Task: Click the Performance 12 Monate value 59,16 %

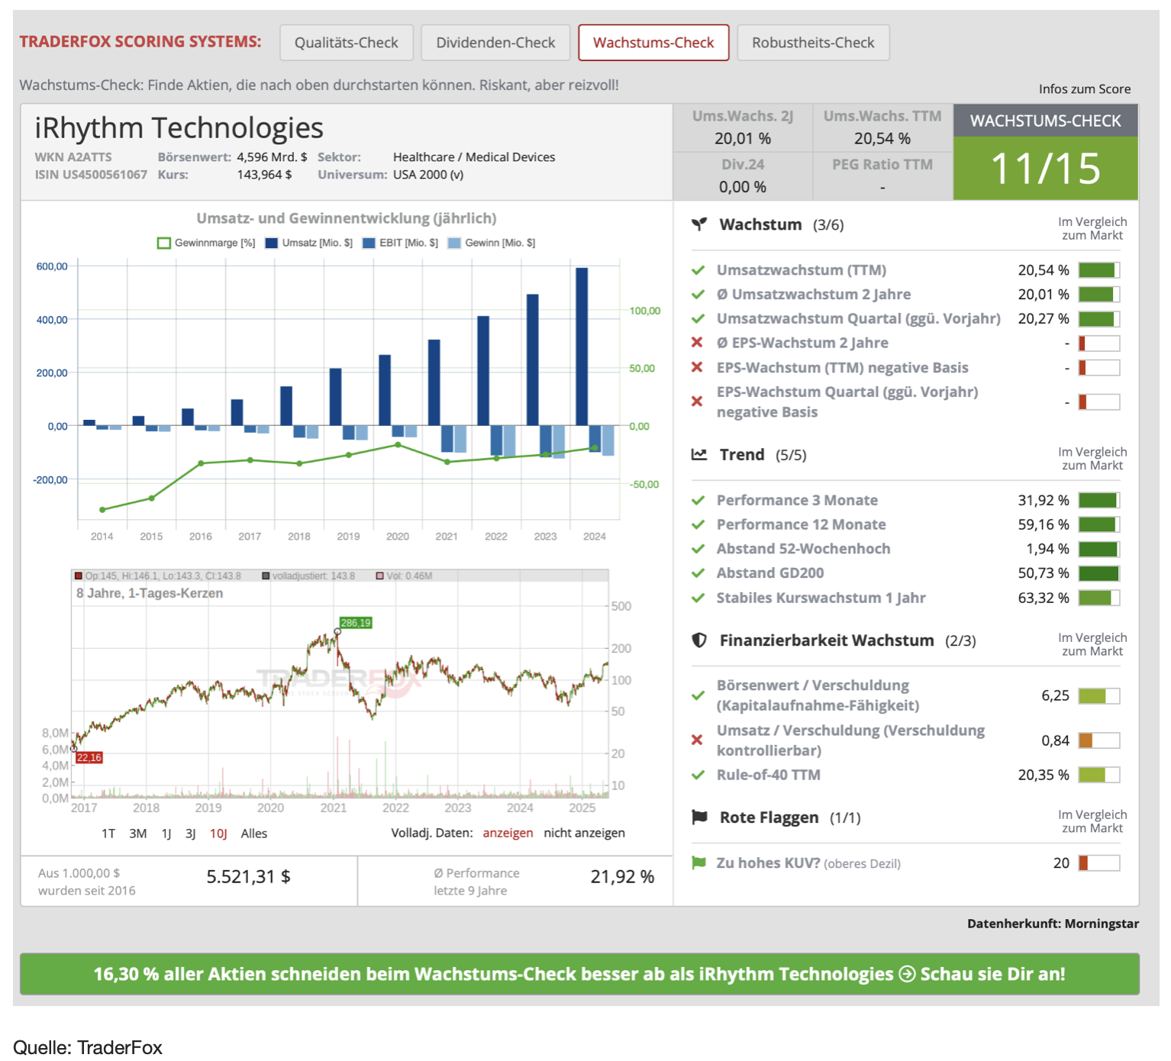Action: tap(1044, 525)
